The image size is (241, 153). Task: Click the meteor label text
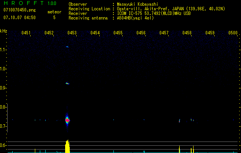54,12
